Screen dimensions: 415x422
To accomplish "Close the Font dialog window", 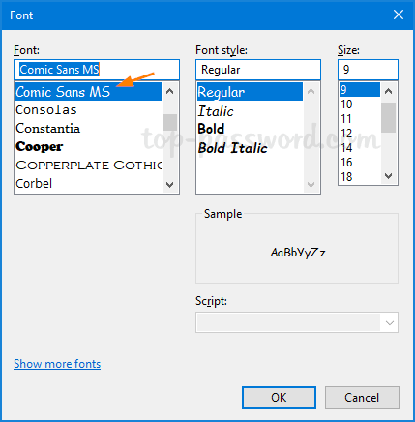I will coord(399,15).
